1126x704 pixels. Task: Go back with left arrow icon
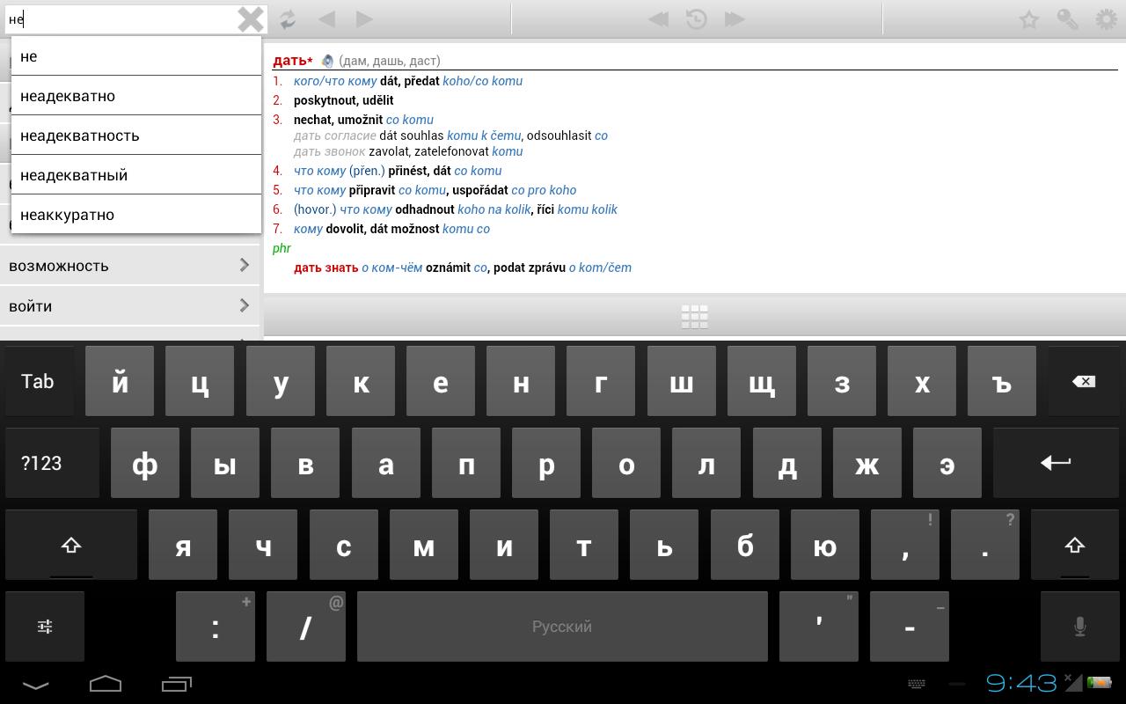[x=326, y=18]
